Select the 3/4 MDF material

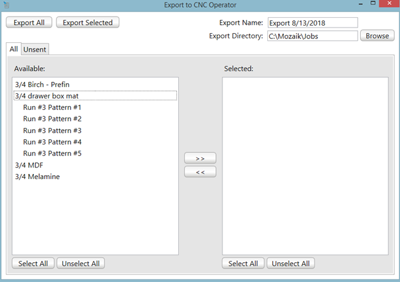click(x=29, y=165)
